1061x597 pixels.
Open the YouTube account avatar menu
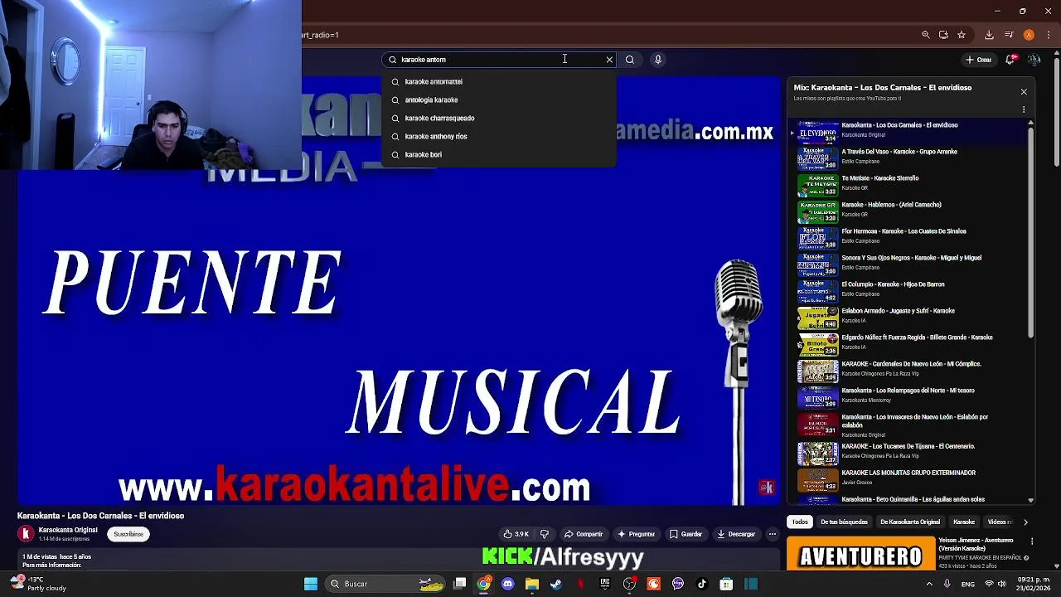(x=1034, y=60)
